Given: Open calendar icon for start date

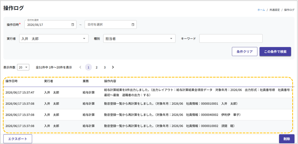Looking at the screenshot, I should [x=73, y=25].
